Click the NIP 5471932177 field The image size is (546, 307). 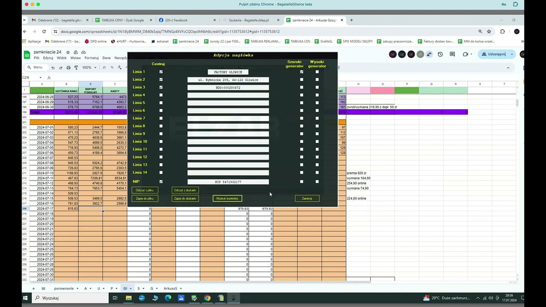point(228,182)
